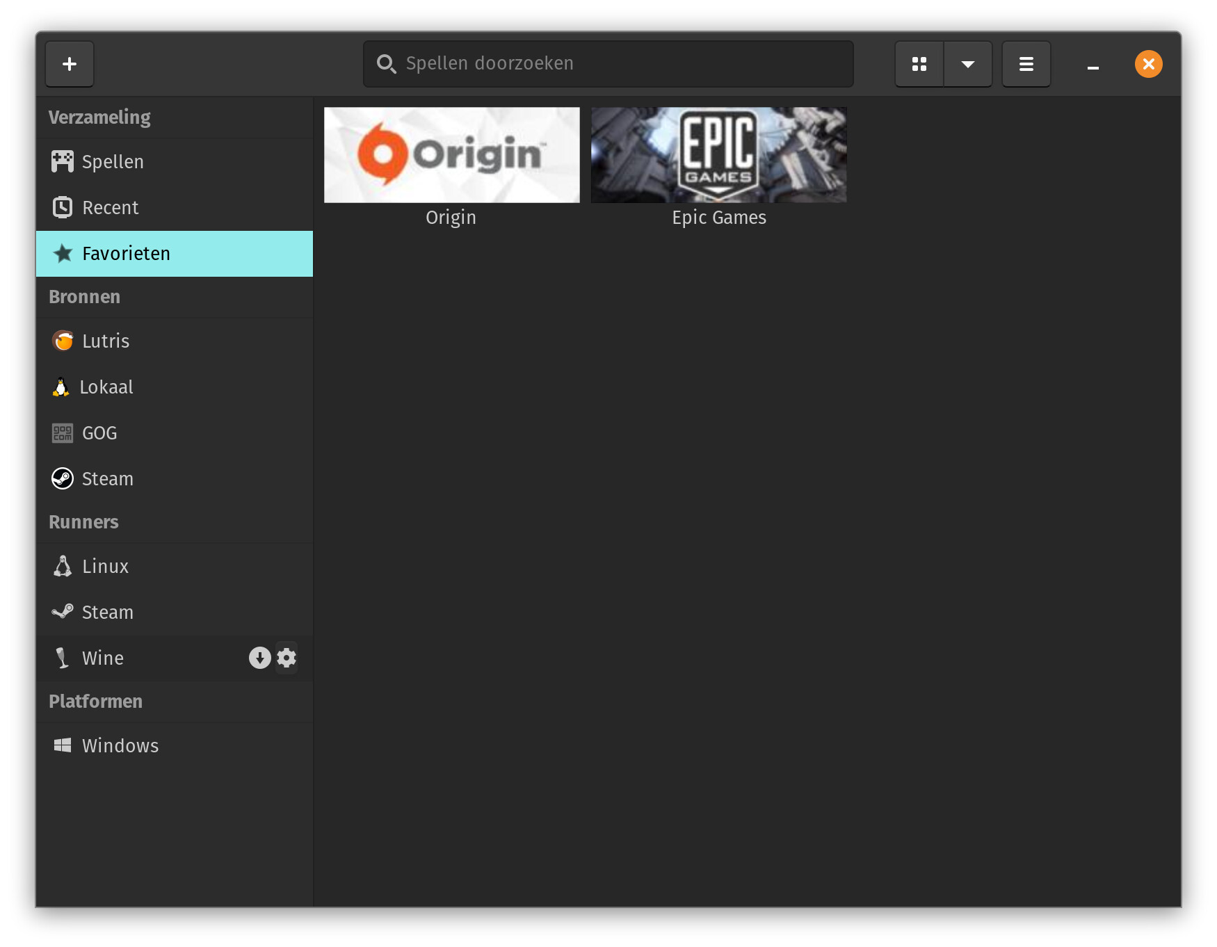Select the Spellen text in sidebar

[113, 162]
